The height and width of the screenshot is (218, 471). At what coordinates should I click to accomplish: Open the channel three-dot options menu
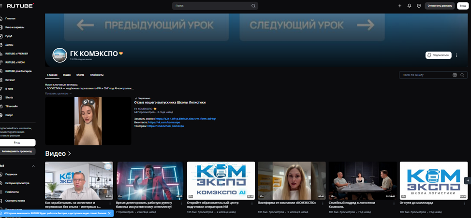456,55
